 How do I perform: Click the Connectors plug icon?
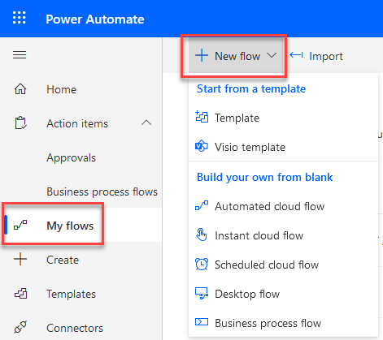point(20,327)
